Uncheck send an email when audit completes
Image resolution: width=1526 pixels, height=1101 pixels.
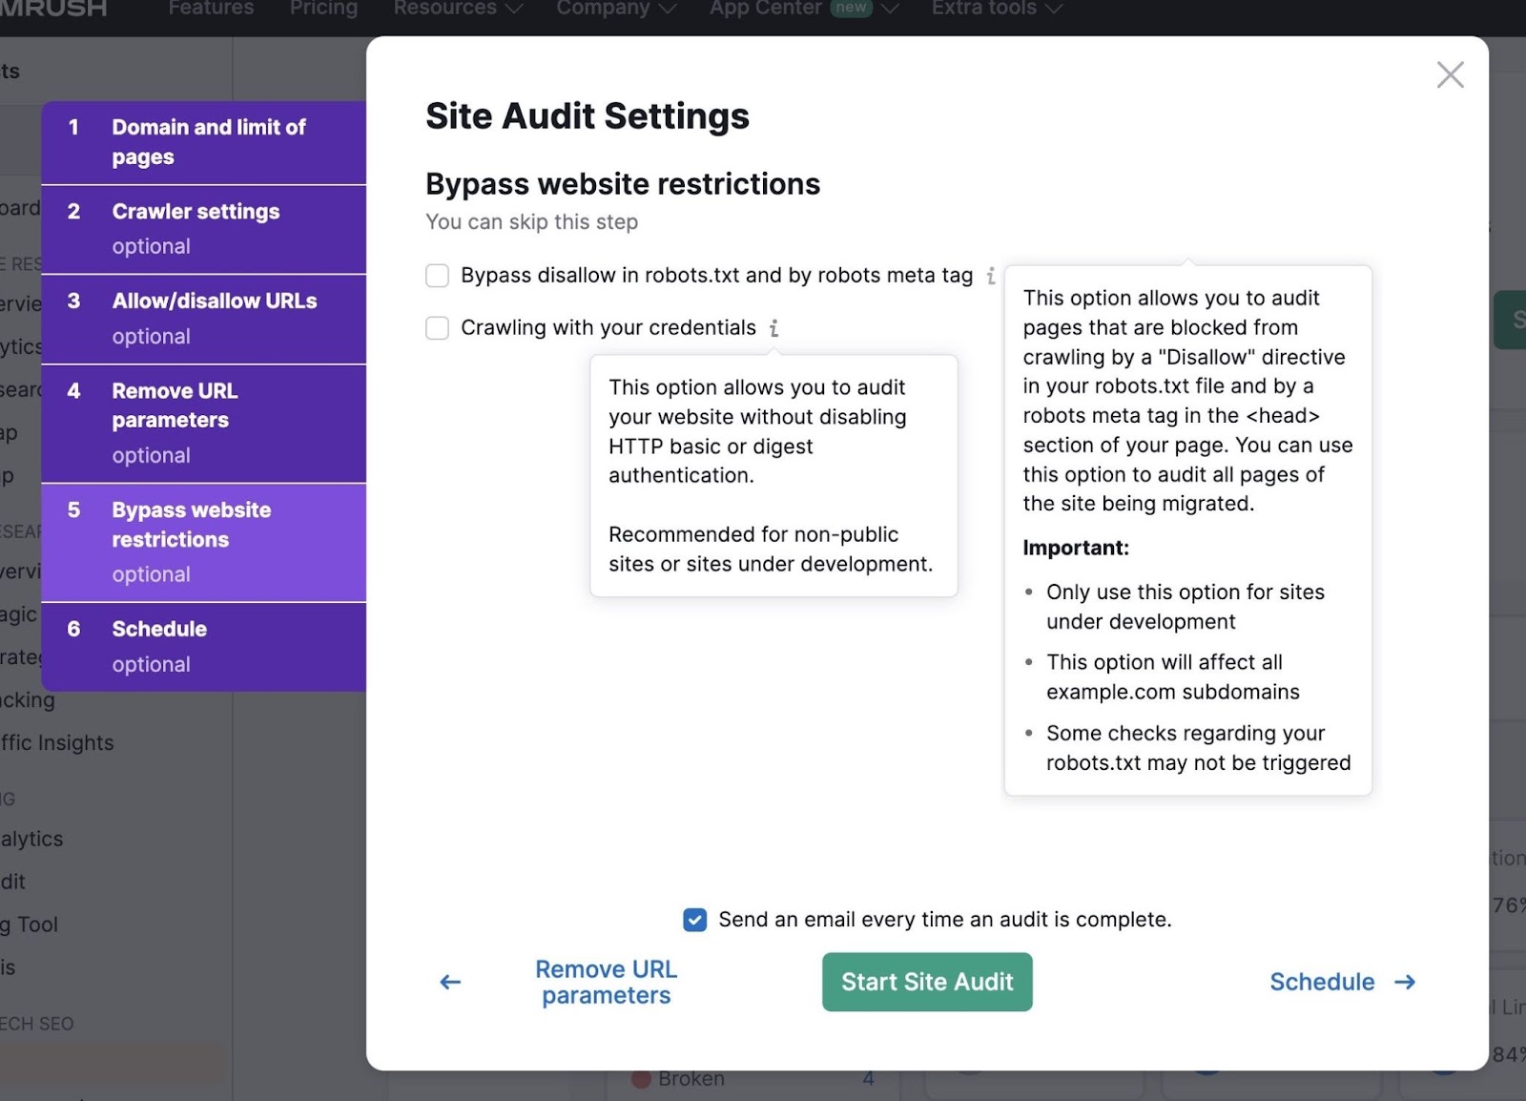694,919
